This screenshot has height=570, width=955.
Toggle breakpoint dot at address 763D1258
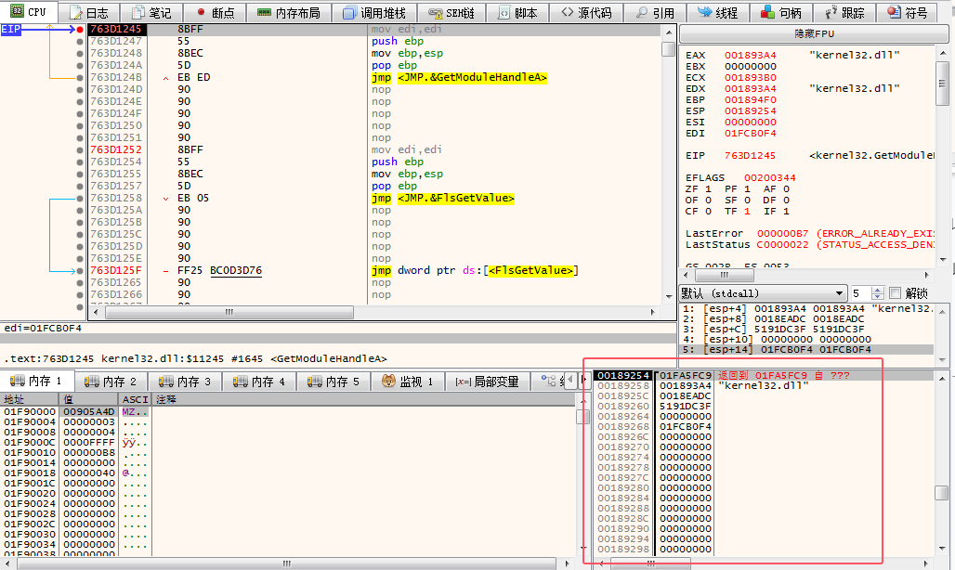(x=80, y=199)
